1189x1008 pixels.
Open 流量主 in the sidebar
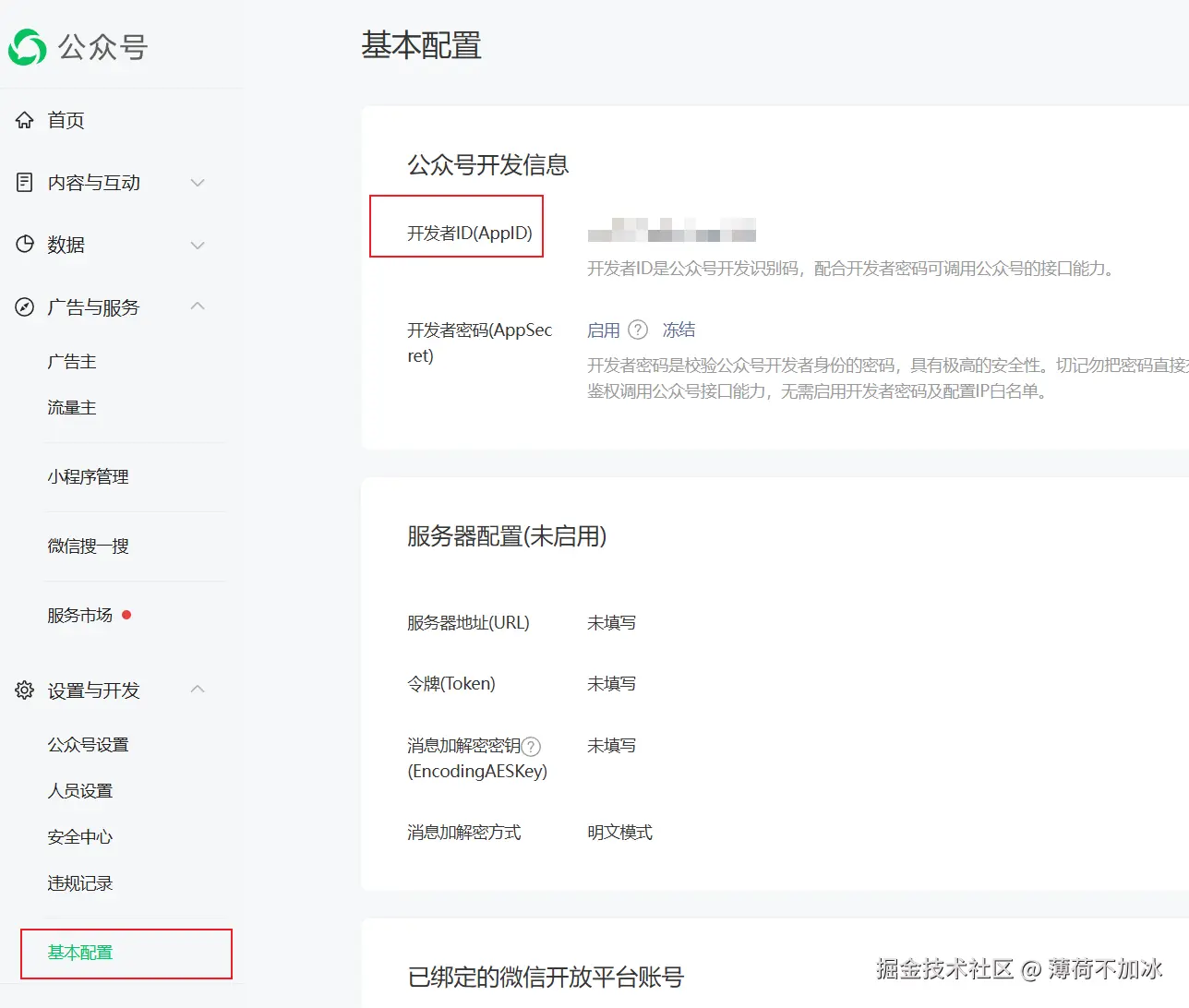pos(72,408)
